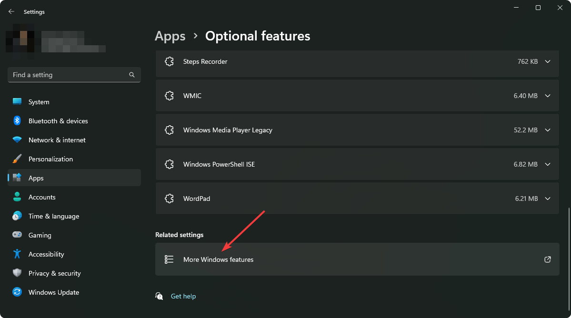Click the 52.2 MB size value
Viewport: 571px width, 318px height.
click(525, 130)
